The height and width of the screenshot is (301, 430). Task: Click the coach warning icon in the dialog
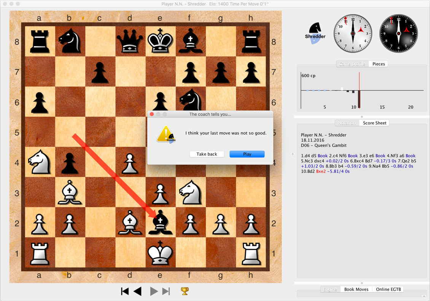pyautogui.click(x=166, y=134)
